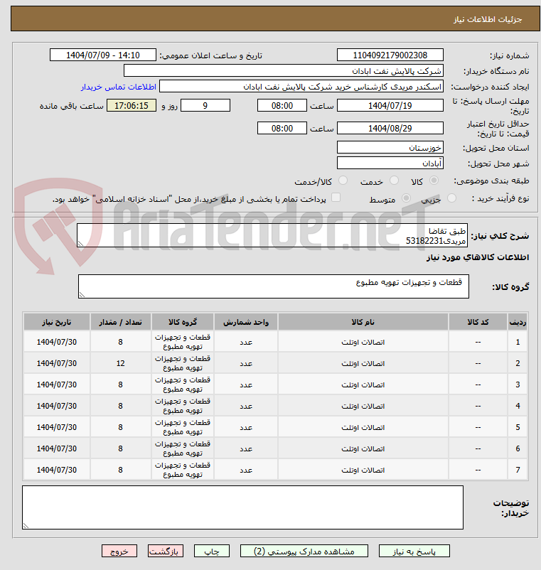This screenshot has height=570, width=541.
Task: Click the general description textarea طبق تقاضا
Action: point(272,235)
